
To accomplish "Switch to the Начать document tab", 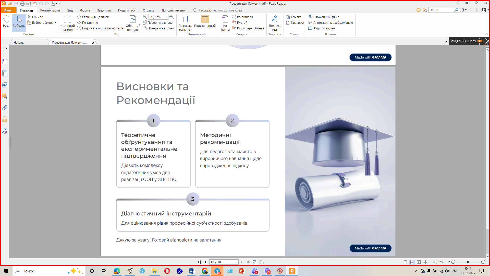I will click(19, 42).
